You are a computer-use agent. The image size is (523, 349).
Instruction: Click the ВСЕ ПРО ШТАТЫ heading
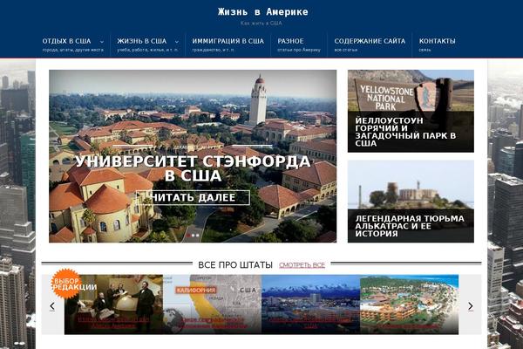pos(235,265)
